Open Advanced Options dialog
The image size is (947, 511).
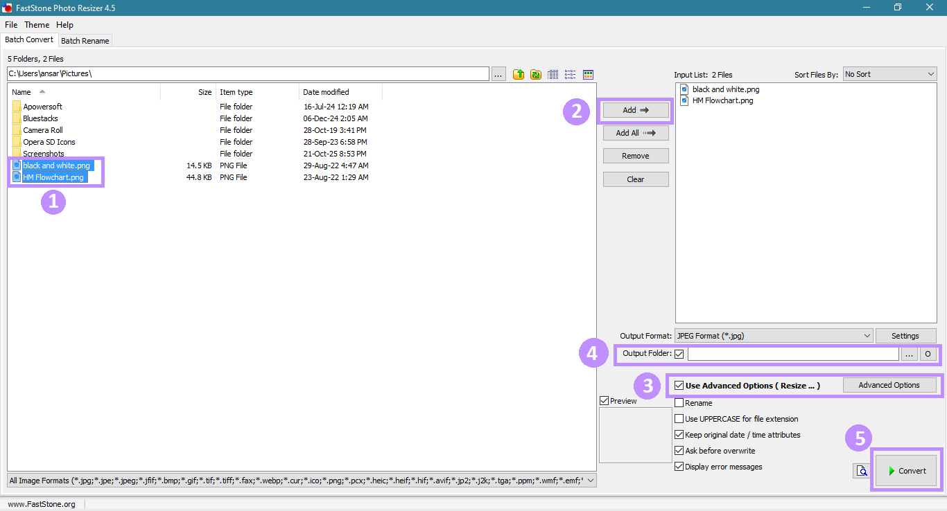click(889, 385)
